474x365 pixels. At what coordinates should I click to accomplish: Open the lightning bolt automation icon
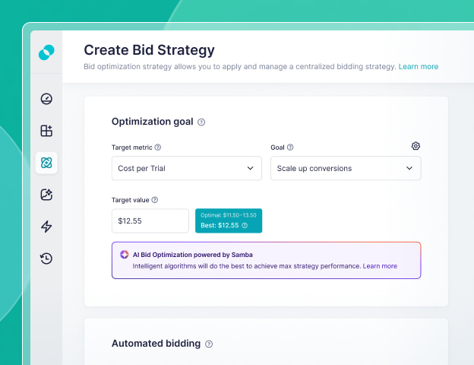(x=46, y=227)
